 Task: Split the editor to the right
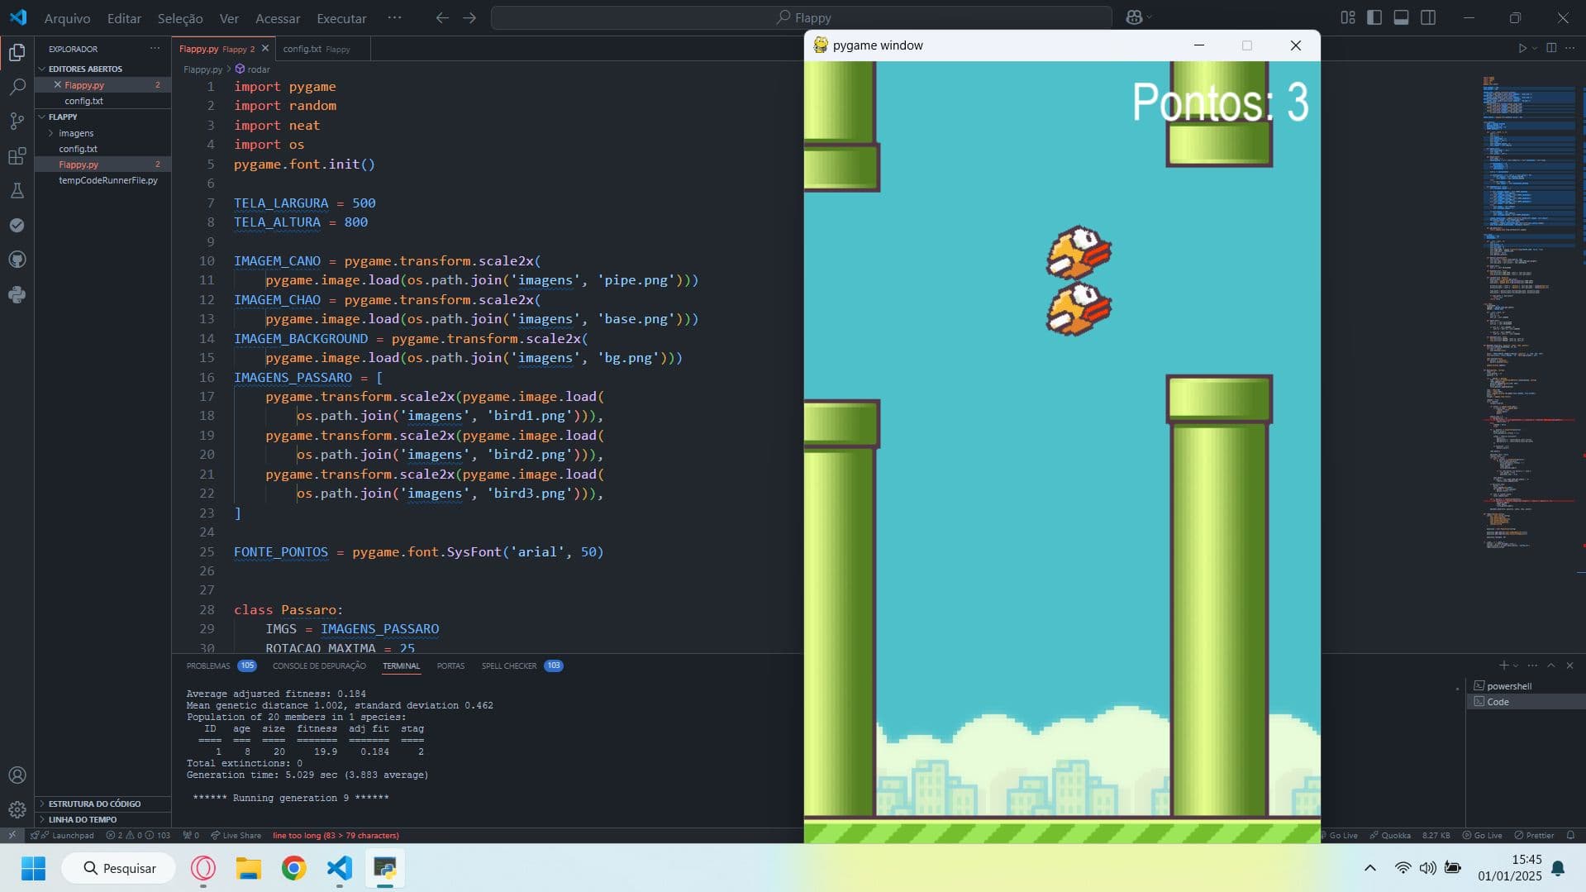point(1551,48)
